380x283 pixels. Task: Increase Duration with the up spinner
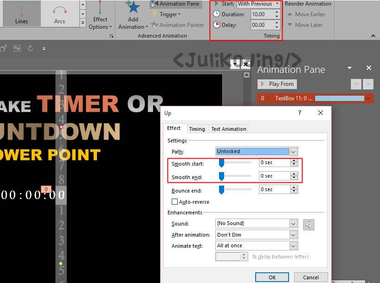[x=277, y=12]
